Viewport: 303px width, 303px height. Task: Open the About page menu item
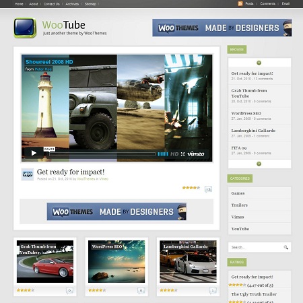point(34,4)
